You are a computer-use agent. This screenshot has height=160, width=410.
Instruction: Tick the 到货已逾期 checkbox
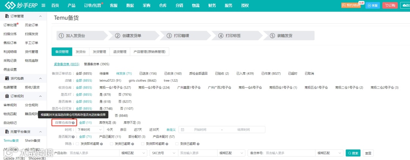pyautogui.click(x=177, y=144)
